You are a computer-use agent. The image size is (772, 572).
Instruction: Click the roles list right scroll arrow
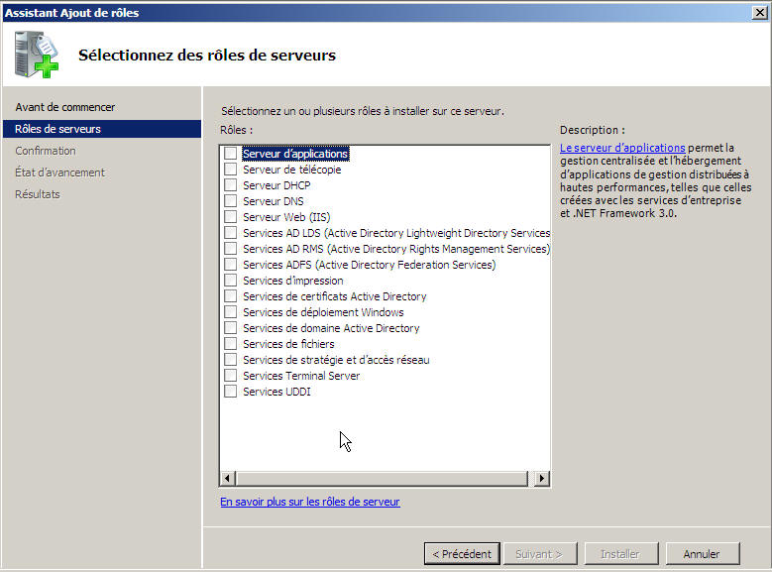point(541,478)
